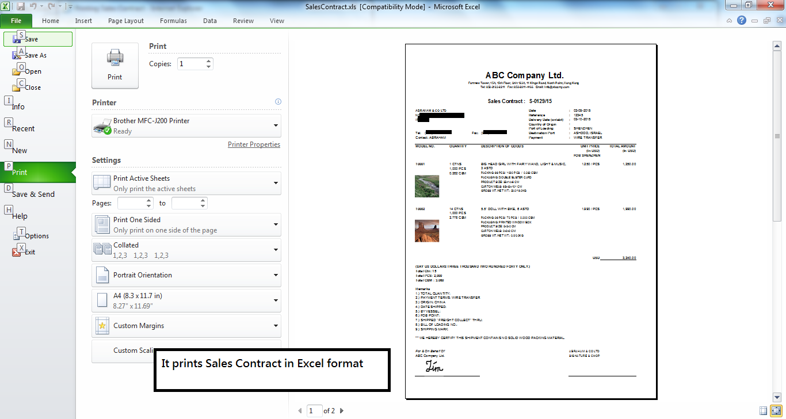The width and height of the screenshot is (786, 419).
Task: Switch to the Review tab
Action: click(243, 21)
